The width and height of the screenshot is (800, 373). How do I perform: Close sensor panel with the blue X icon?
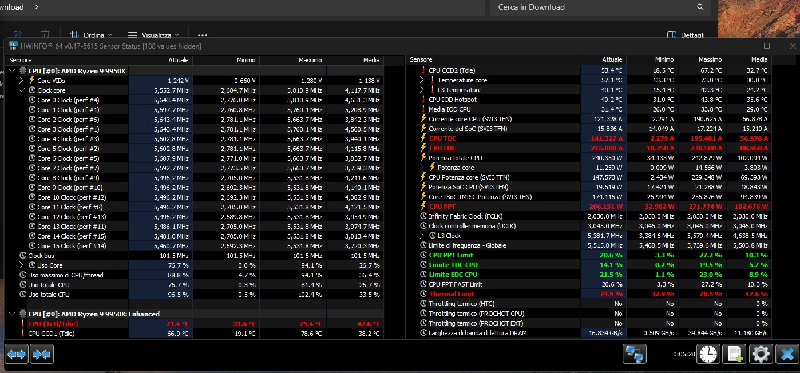point(787,354)
